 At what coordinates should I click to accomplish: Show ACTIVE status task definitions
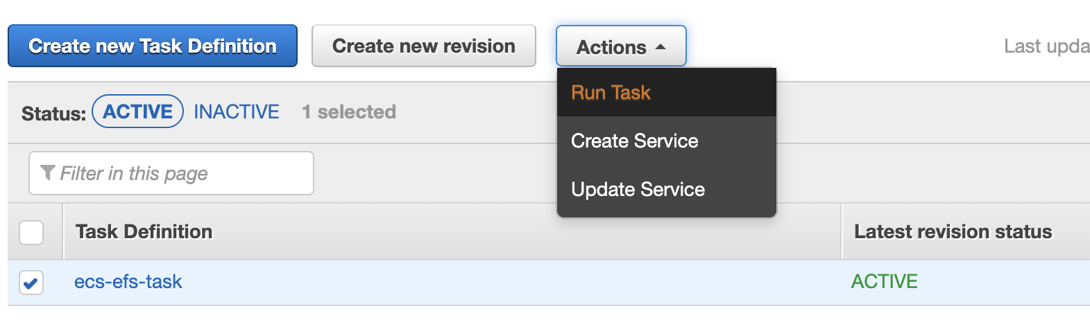137,111
